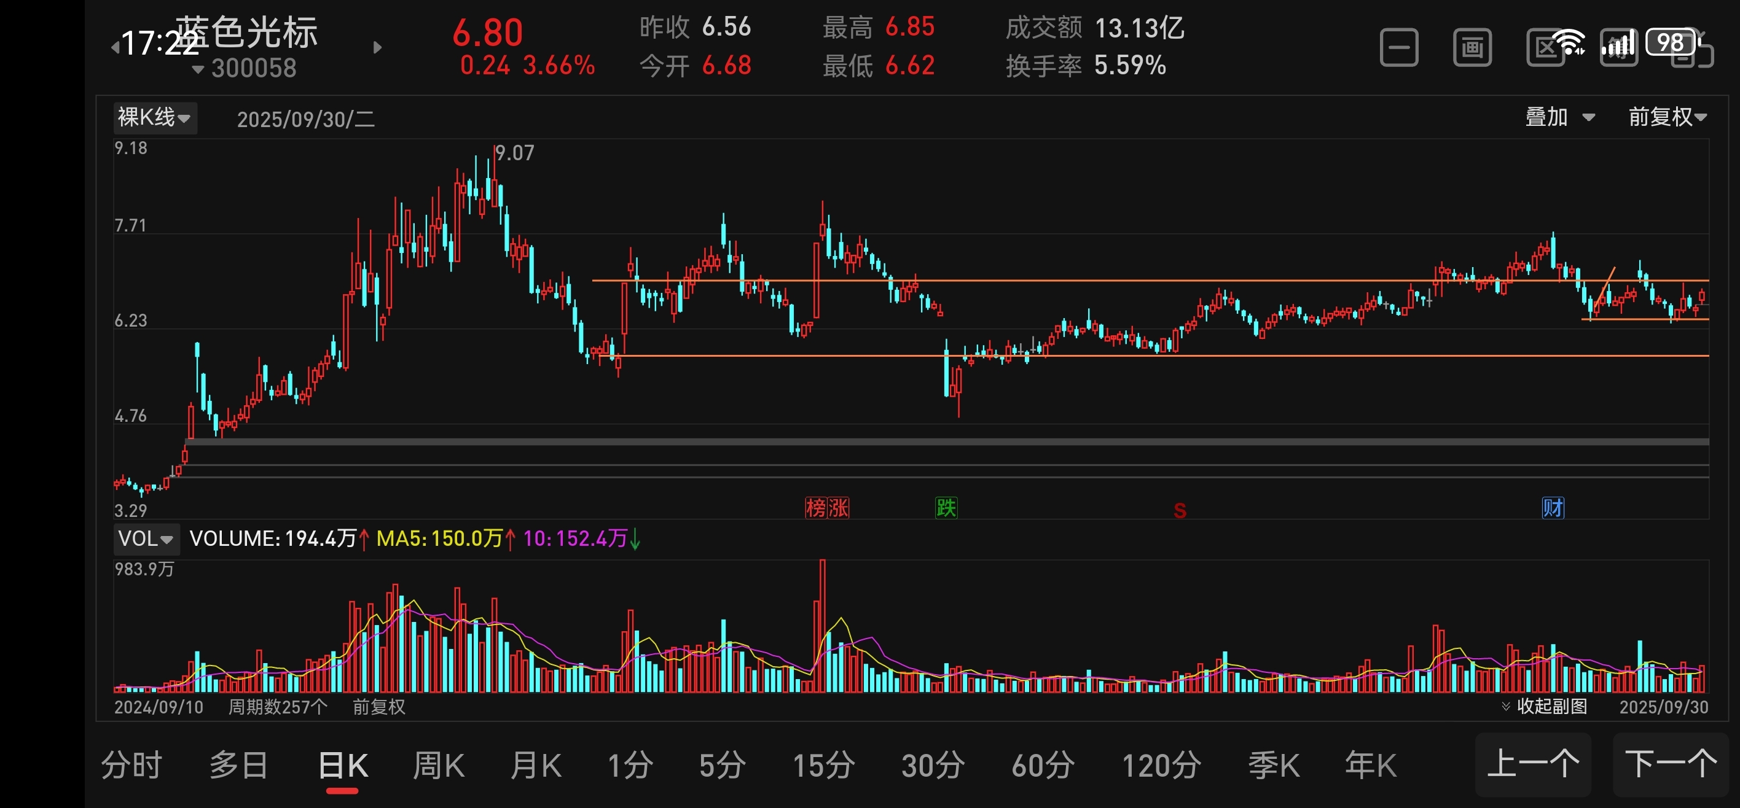Open the 裸K线 chart style dropdown
This screenshot has height=808, width=1740.
click(154, 117)
